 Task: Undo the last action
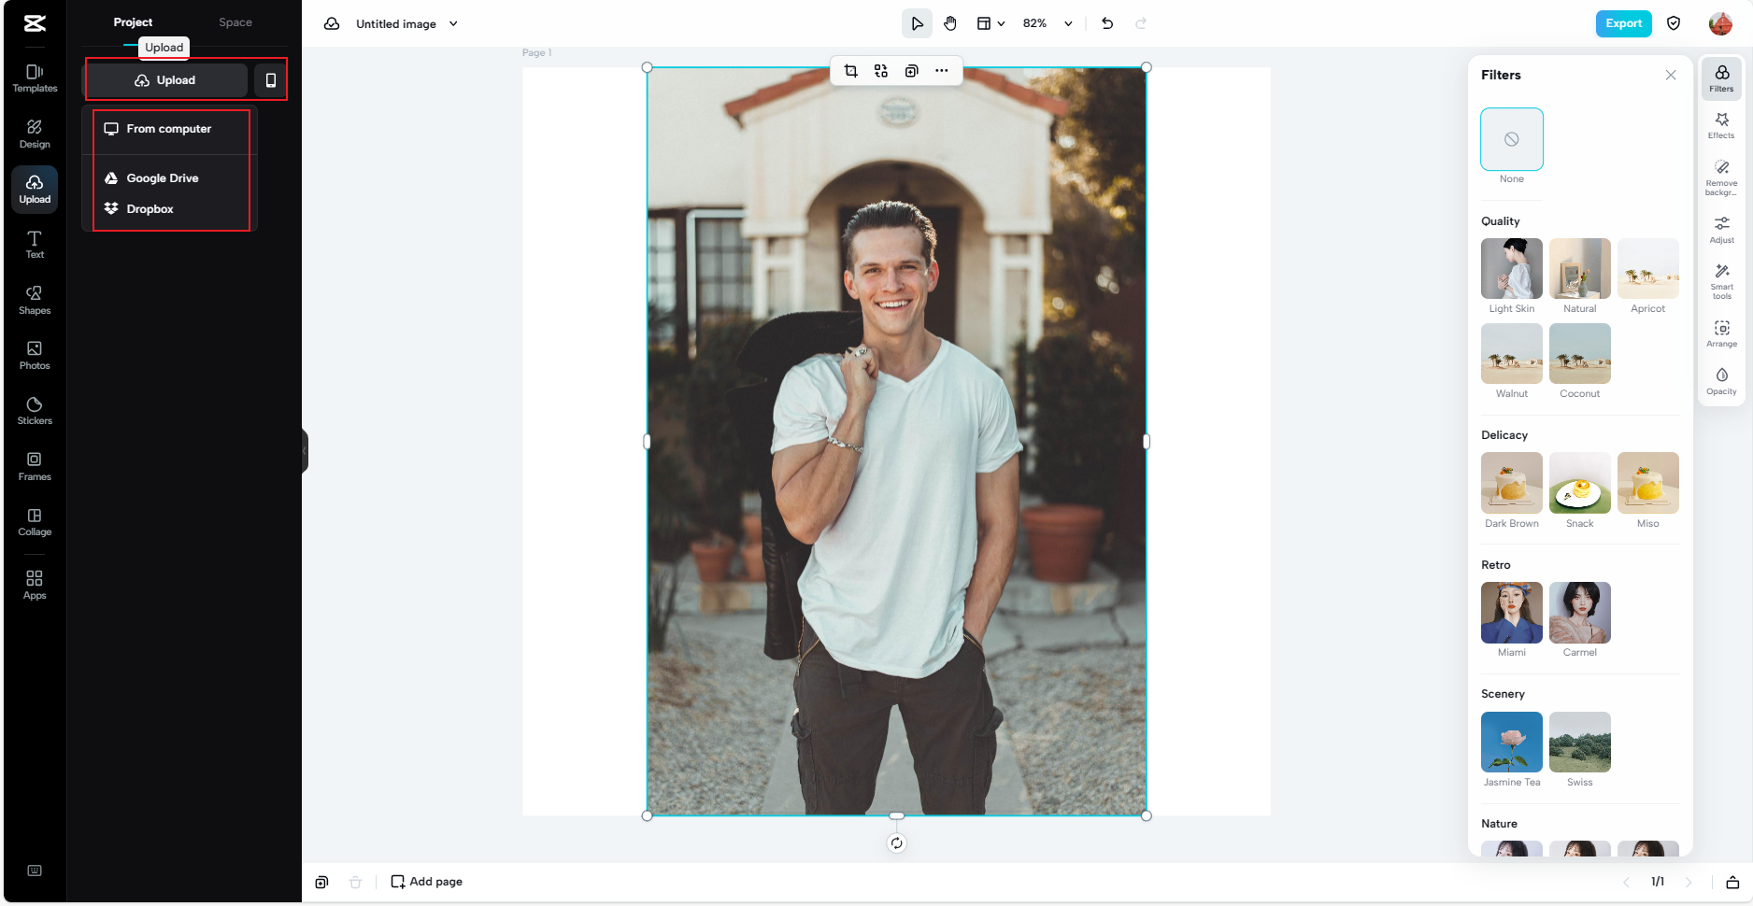(1106, 23)
